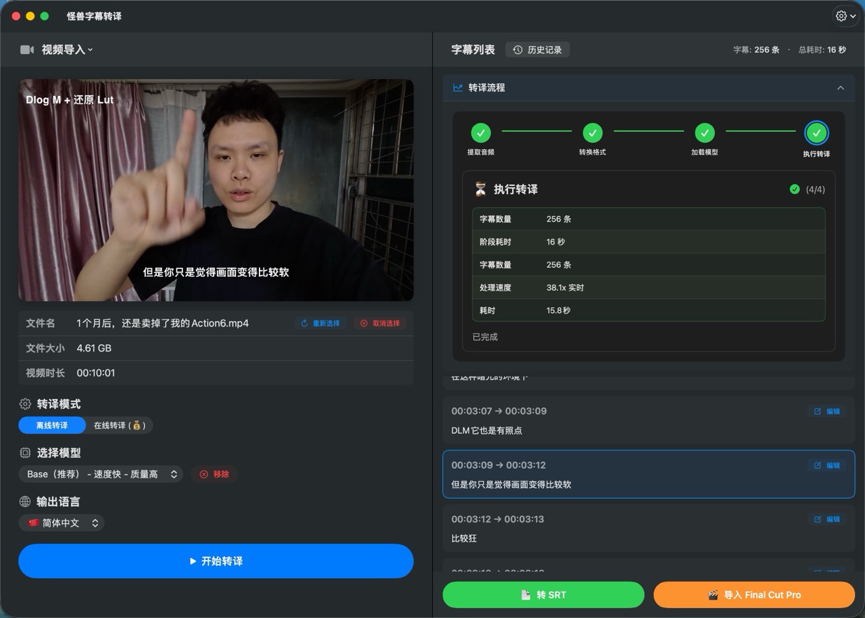Click the cancel icon on 取消选择
The image size is (865, 618).
[x=364, y=323]
